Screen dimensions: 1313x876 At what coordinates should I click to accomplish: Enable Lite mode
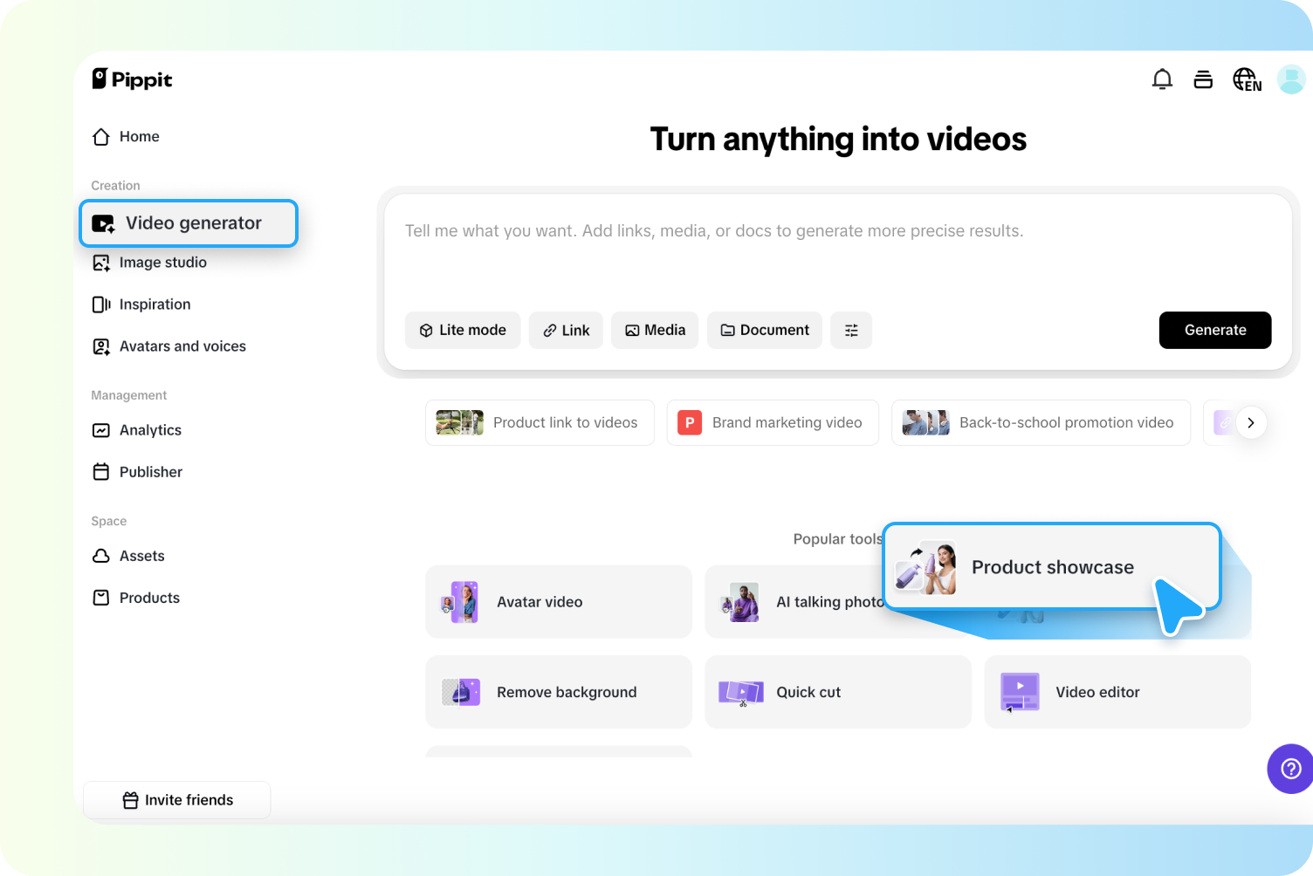click(463, 330)
